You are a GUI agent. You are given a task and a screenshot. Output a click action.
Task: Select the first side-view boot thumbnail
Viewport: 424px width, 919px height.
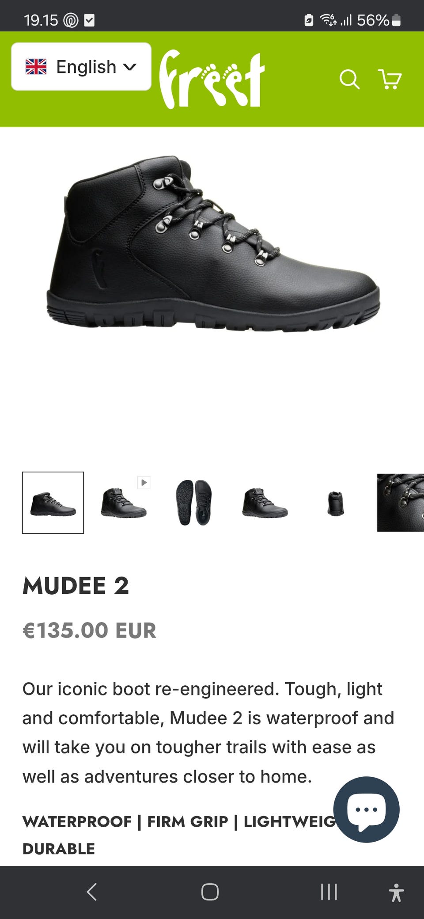coord(53,503)
